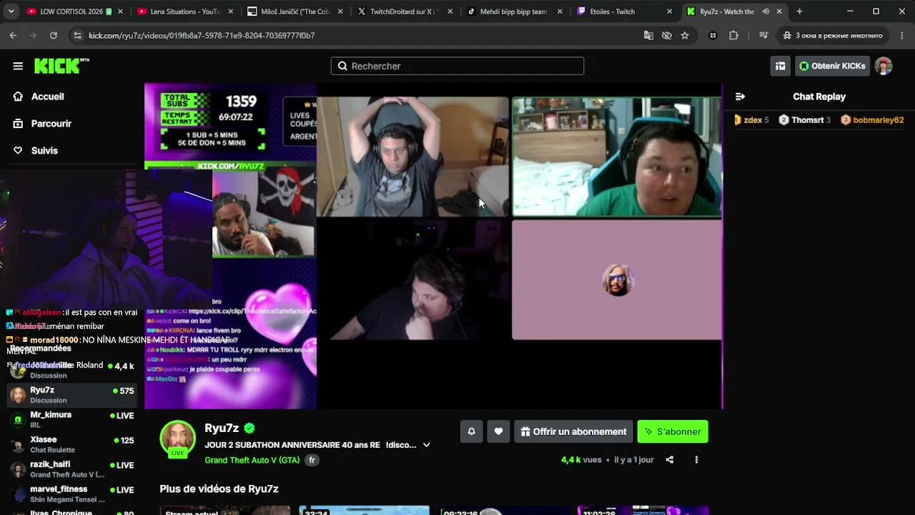Open the media controls toolbar icon
The width and height of the screenshot is (915, 515).
[x=763, y=35]
